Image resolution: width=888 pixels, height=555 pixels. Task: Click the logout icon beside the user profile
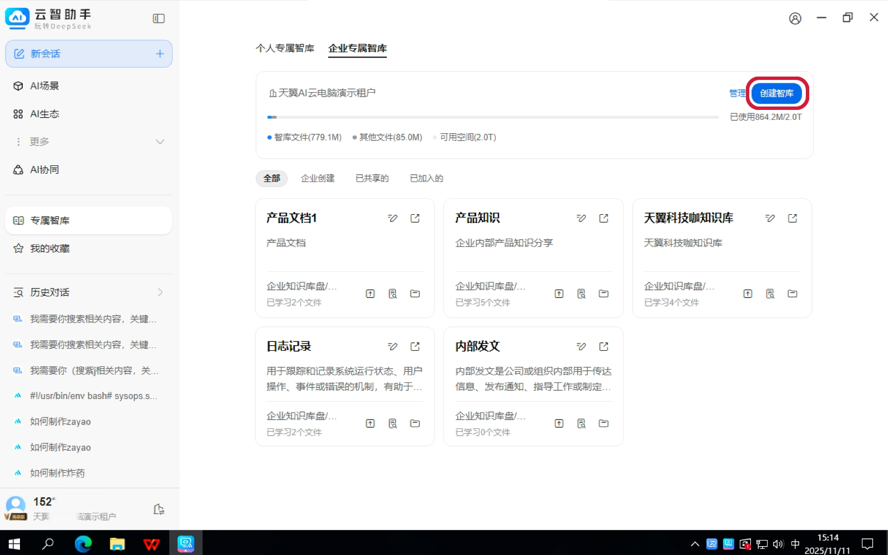pyautogui.click(x=159, y=509)
